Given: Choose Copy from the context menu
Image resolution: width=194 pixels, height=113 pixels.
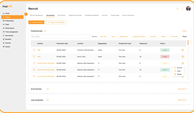Looking at the screenshot, I should pyautogui.click(x=177, y=71).
